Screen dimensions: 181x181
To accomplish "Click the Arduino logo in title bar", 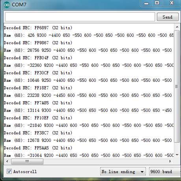I will (x=7, y=5).
